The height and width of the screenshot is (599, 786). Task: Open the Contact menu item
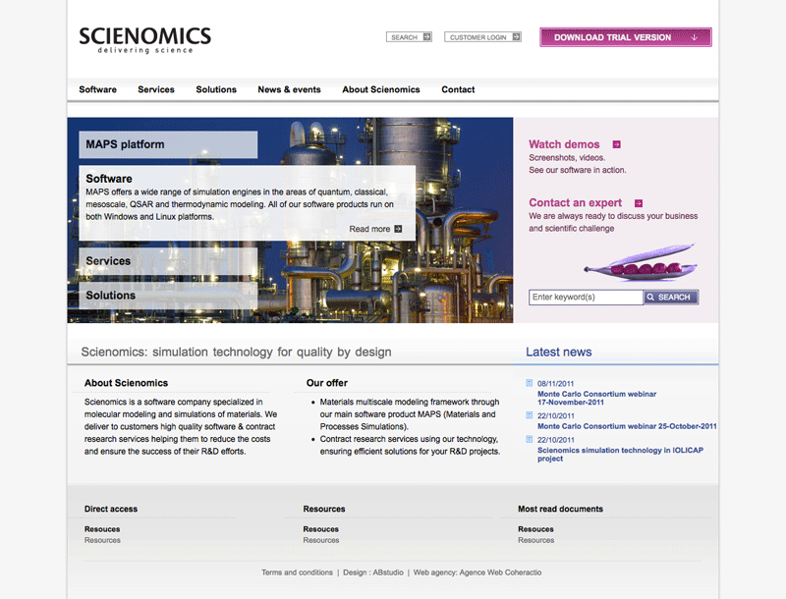coord(458,89)
